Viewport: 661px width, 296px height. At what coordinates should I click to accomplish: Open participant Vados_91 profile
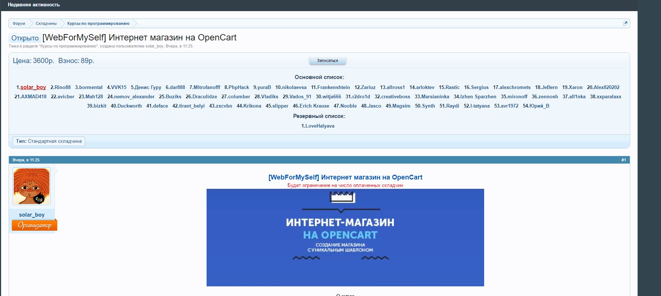point(300,96)
